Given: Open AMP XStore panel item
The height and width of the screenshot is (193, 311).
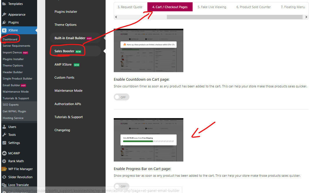Looking at the screenshot, I should coord(67,65).
